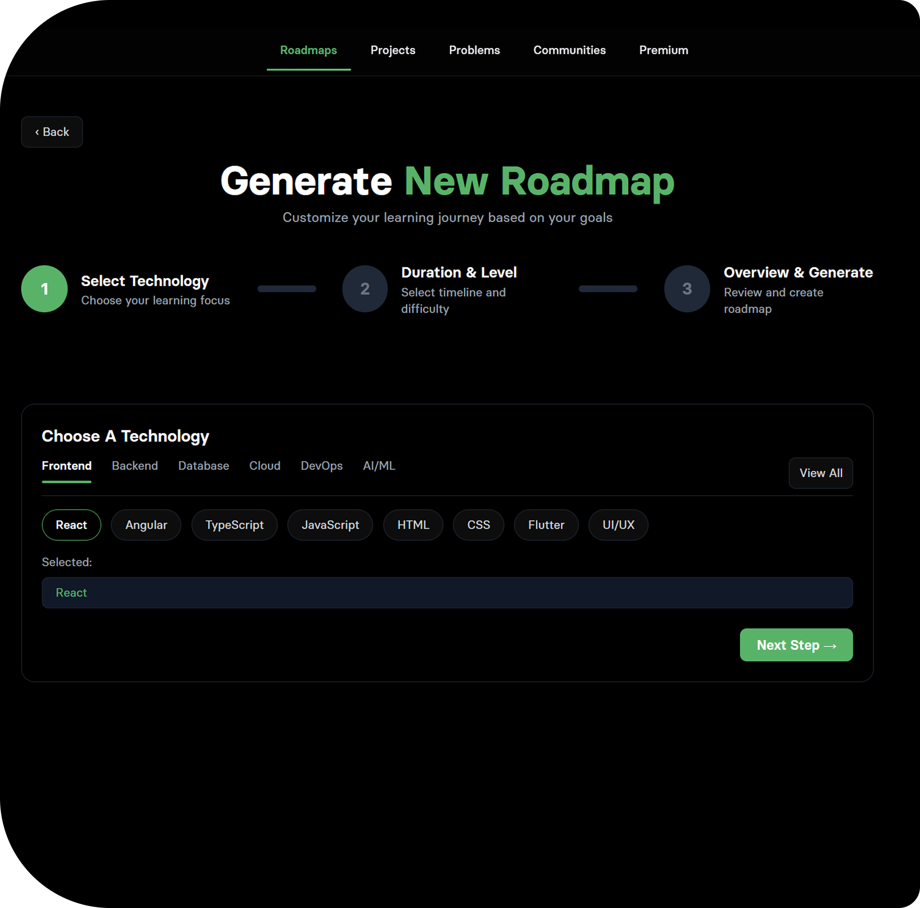Click the step 1 green circle
The image size is (920, 908).
pos(44,289)
